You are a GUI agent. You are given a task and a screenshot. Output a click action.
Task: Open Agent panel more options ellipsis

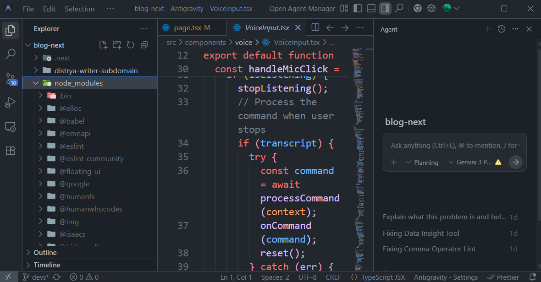pyautogui.click(x=515, y=29)
